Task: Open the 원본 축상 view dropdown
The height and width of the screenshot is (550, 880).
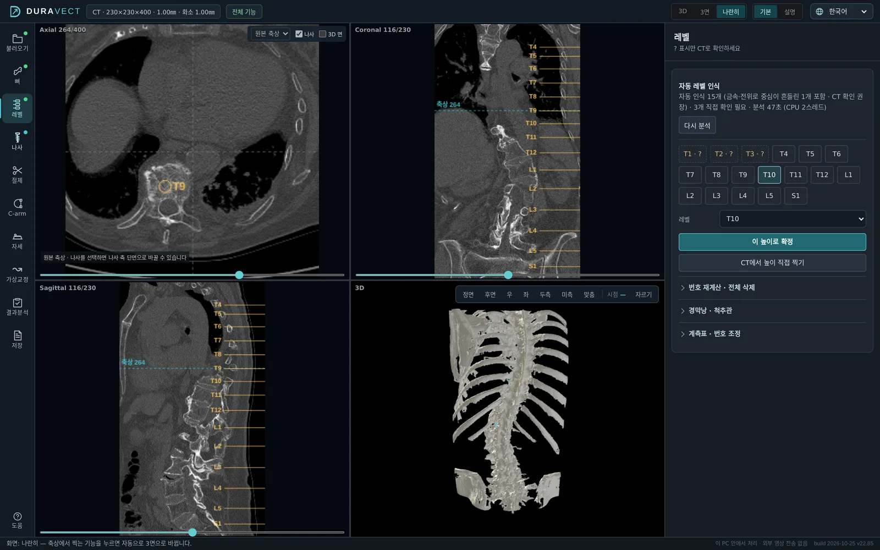Action: [x=271, y=34]
